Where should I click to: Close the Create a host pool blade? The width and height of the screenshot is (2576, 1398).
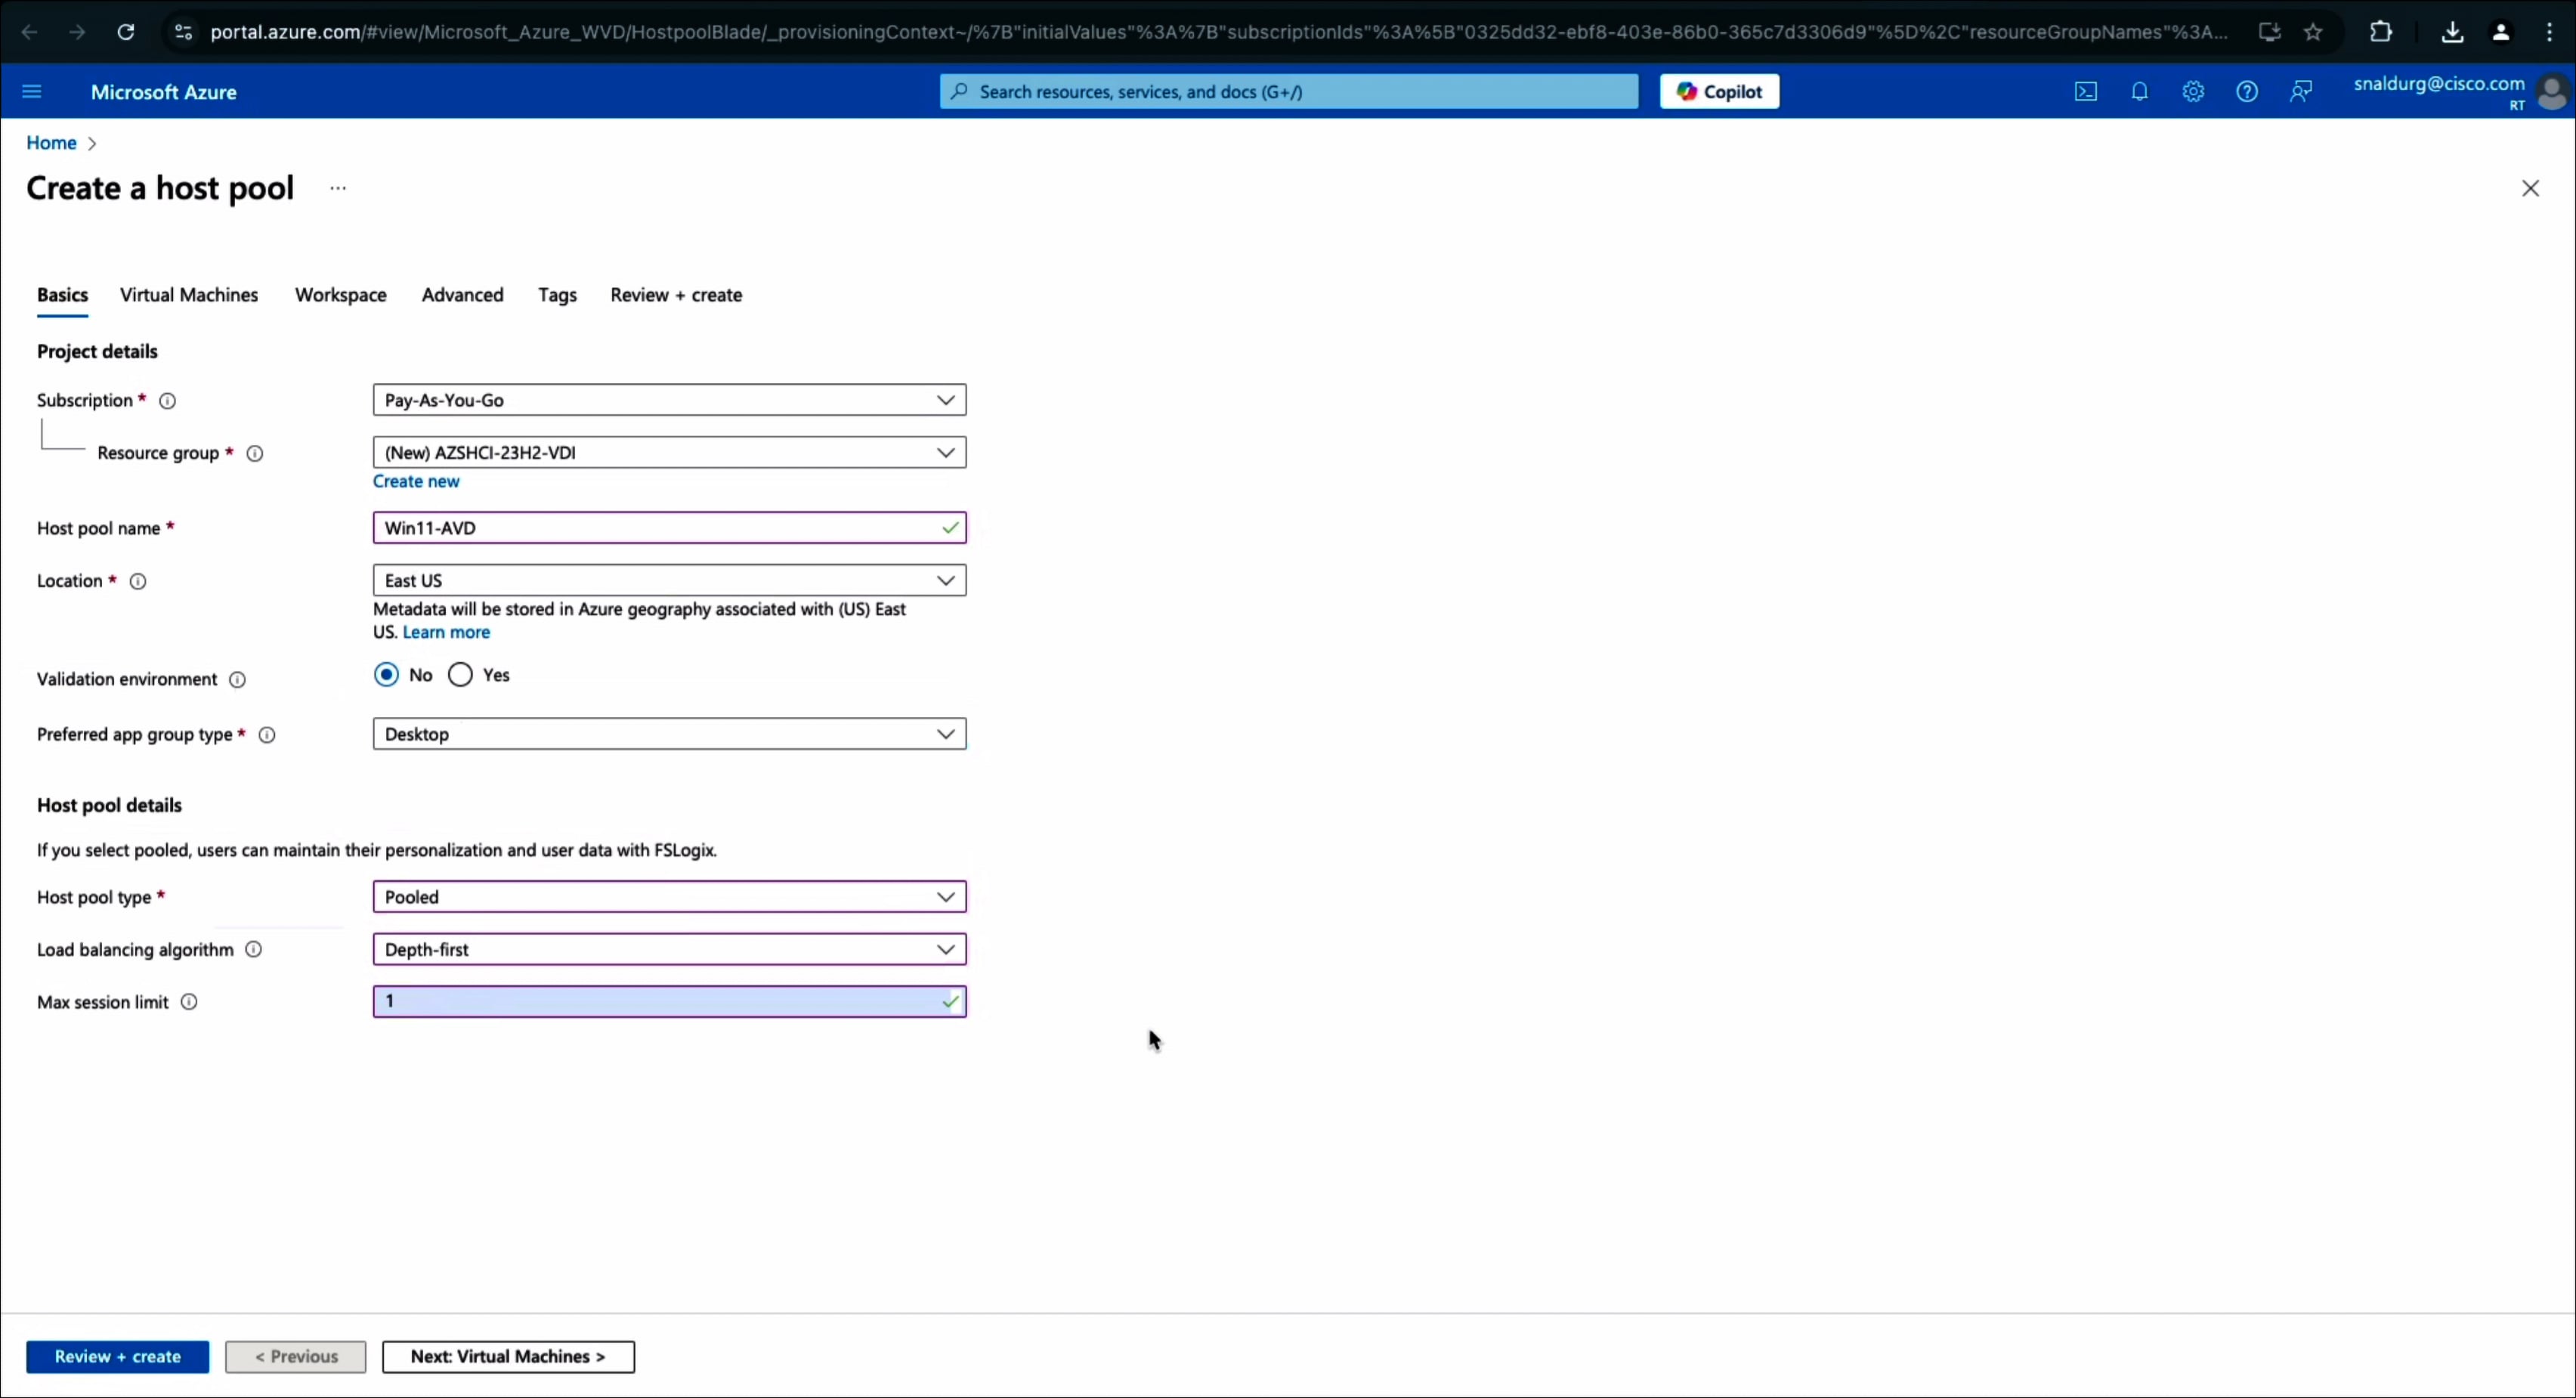point(2531,188)
